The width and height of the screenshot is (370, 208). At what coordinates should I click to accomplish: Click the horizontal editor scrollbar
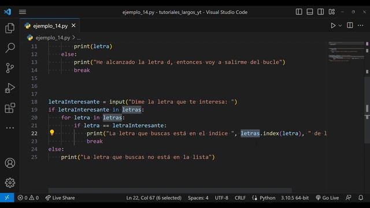coord(170,190)
